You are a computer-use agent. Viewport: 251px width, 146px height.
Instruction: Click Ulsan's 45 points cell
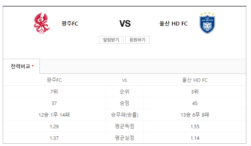click(x=195, y=103)
